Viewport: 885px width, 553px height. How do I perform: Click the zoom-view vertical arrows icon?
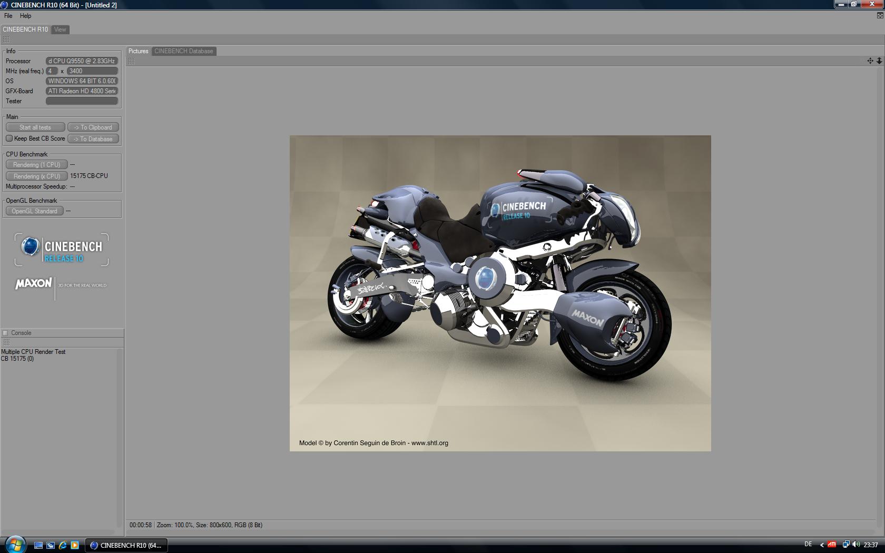pyautogui.click(x=879, y=61)
